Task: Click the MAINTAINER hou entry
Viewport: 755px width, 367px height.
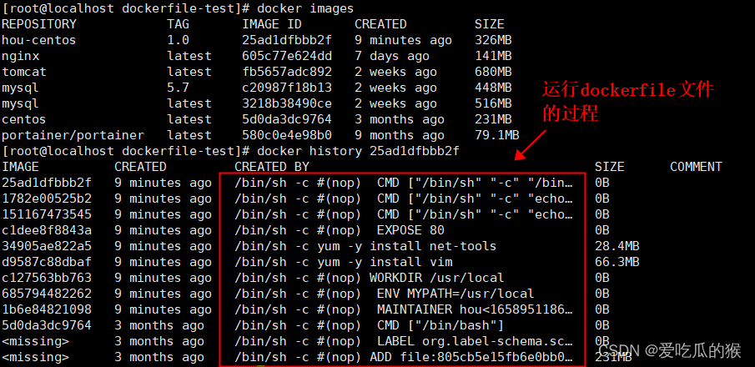Action: (x=404, y=310)
